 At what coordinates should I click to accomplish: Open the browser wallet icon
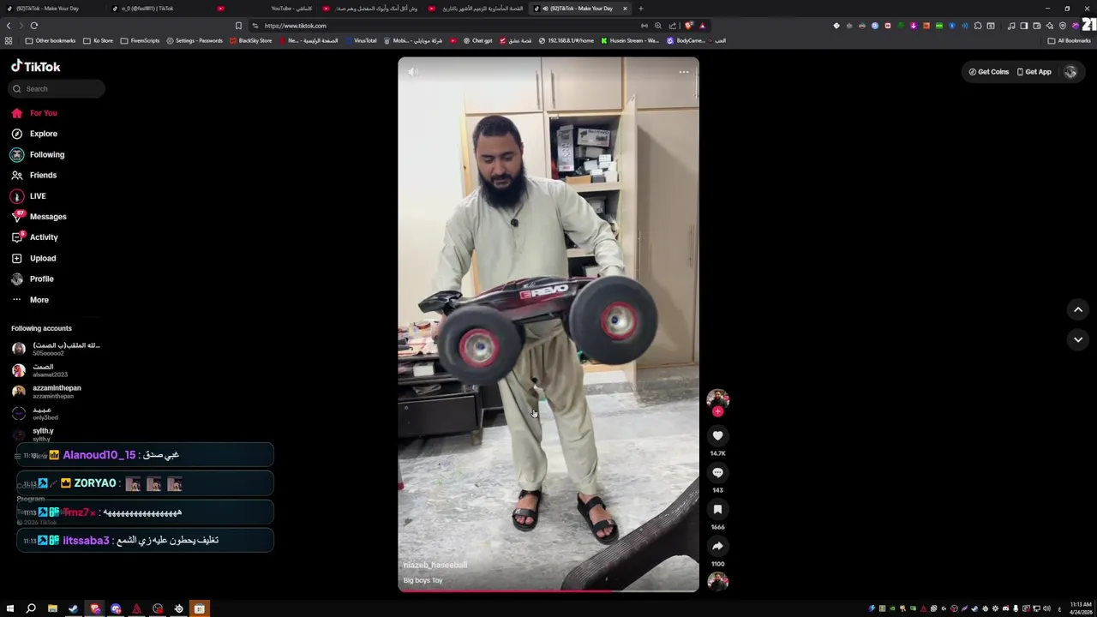tap(1036, 26)
